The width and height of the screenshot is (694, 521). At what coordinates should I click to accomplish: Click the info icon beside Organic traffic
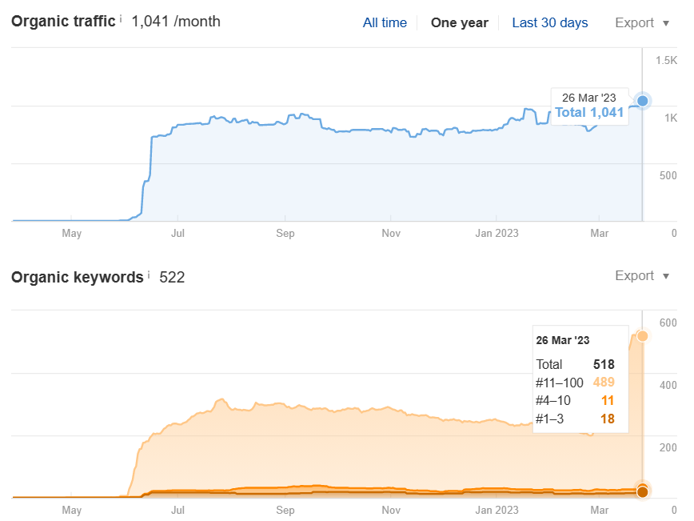(x=121, y=18)
